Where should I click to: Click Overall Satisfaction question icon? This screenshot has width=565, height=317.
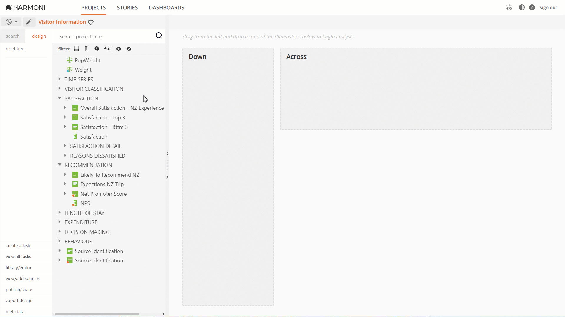pos(75,108)
